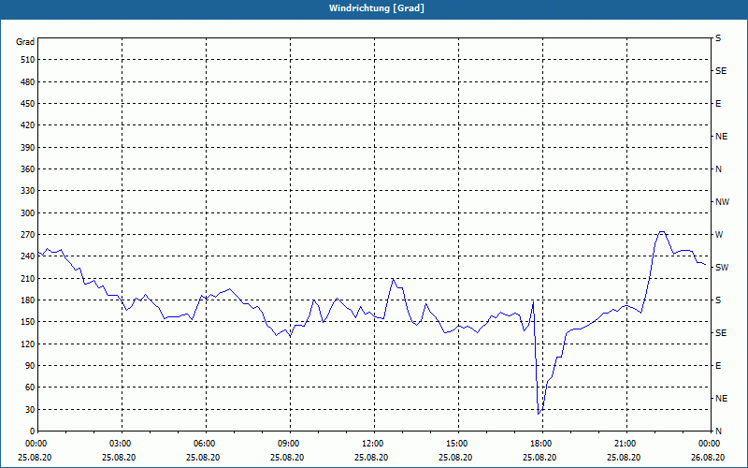The height and width of the screenshot is (468, 748).
Task: Select the SE compass label at 480 level
Action: tap(721, 71)
